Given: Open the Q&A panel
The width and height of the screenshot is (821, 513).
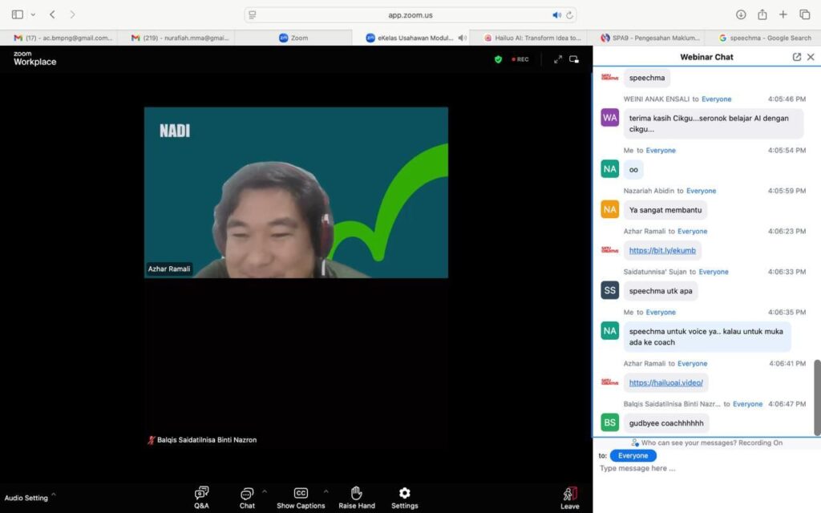Looking at the screenshot, I should (201, 497).
